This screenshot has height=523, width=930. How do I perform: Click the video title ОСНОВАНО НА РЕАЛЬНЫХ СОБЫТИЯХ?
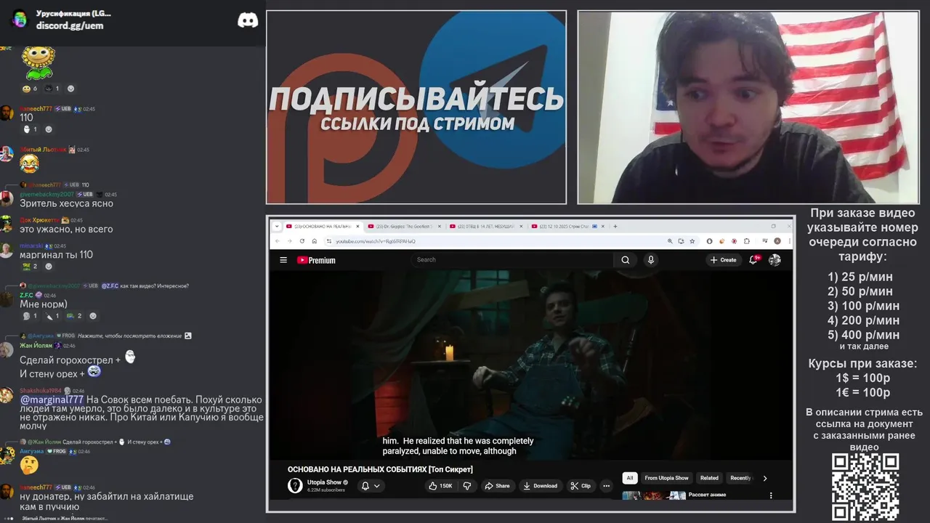pos(380,469)
